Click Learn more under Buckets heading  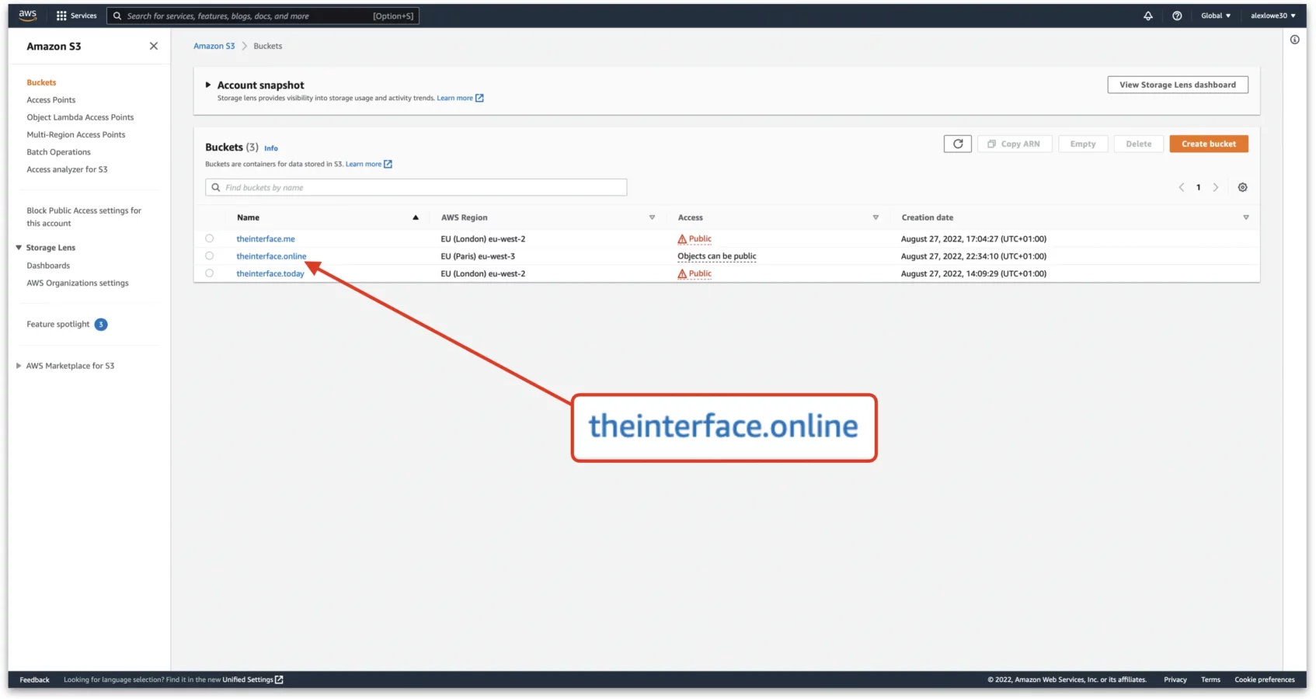pos(364,164)
